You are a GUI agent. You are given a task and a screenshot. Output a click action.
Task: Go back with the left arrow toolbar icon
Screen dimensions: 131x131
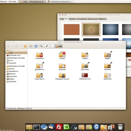click(8, 46)
